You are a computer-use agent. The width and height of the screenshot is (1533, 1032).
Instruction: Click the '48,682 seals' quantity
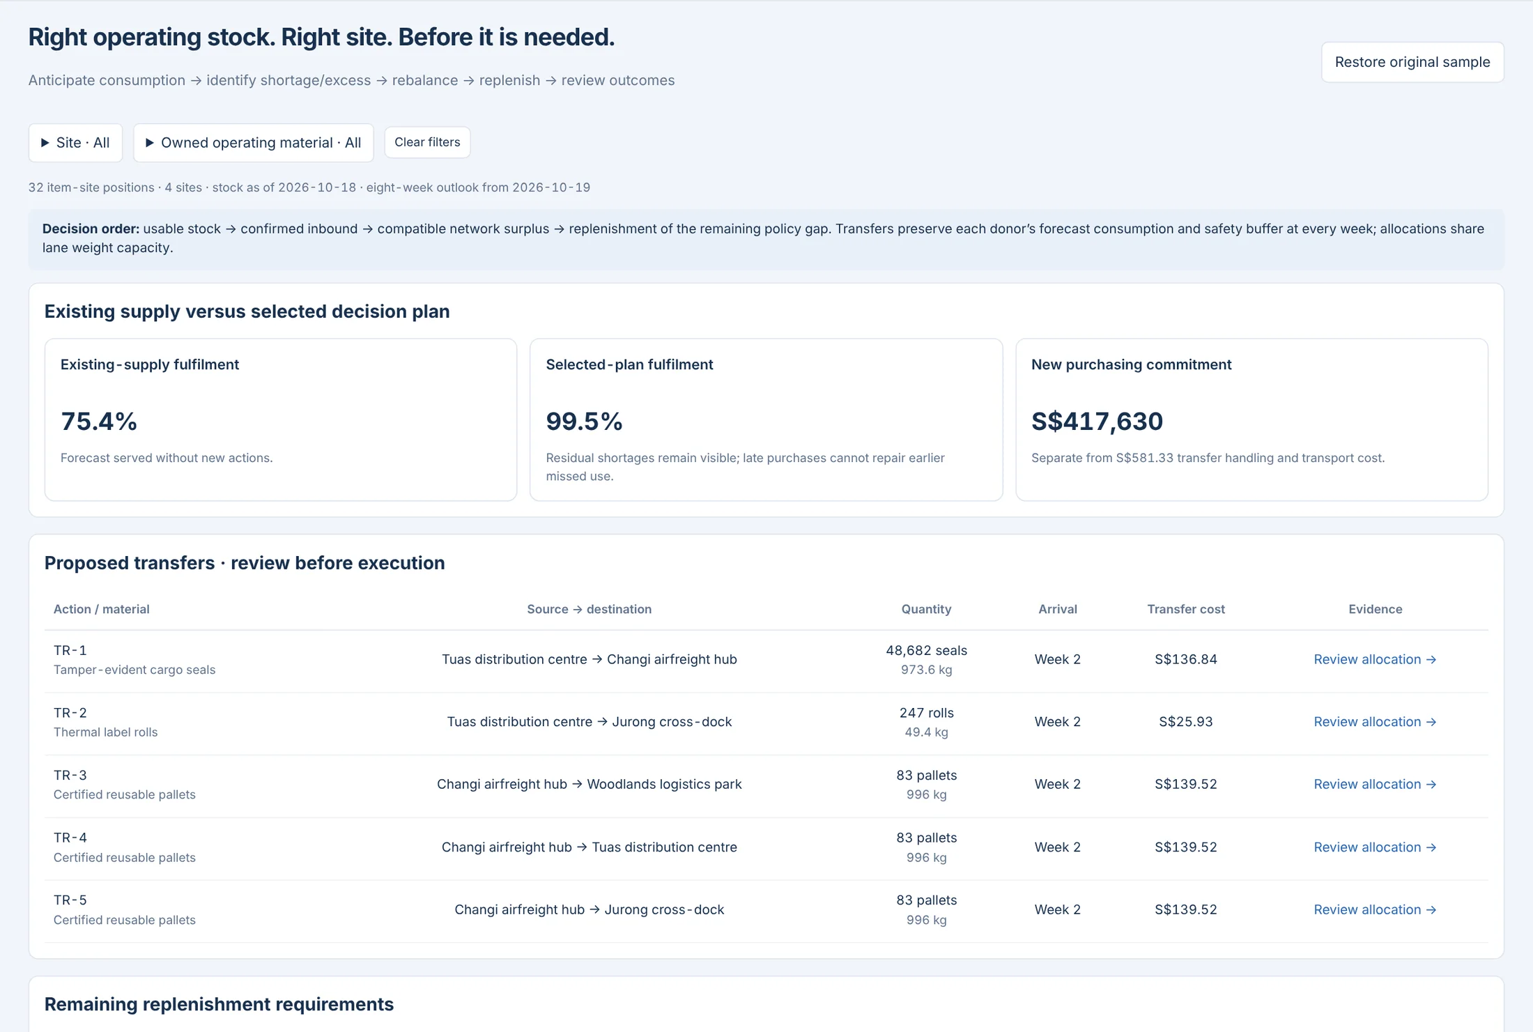(x=926, y=650)
